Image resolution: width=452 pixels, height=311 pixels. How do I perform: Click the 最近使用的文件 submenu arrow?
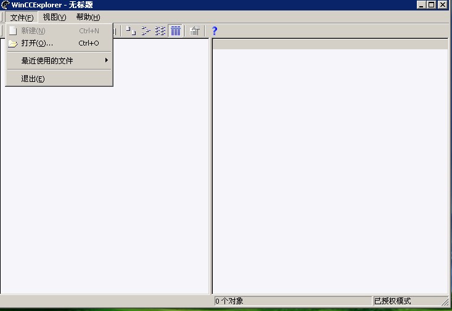[107, 60]
